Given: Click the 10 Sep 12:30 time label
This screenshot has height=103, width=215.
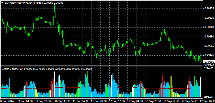Looking at the screenshot, I should click(62, 101).
